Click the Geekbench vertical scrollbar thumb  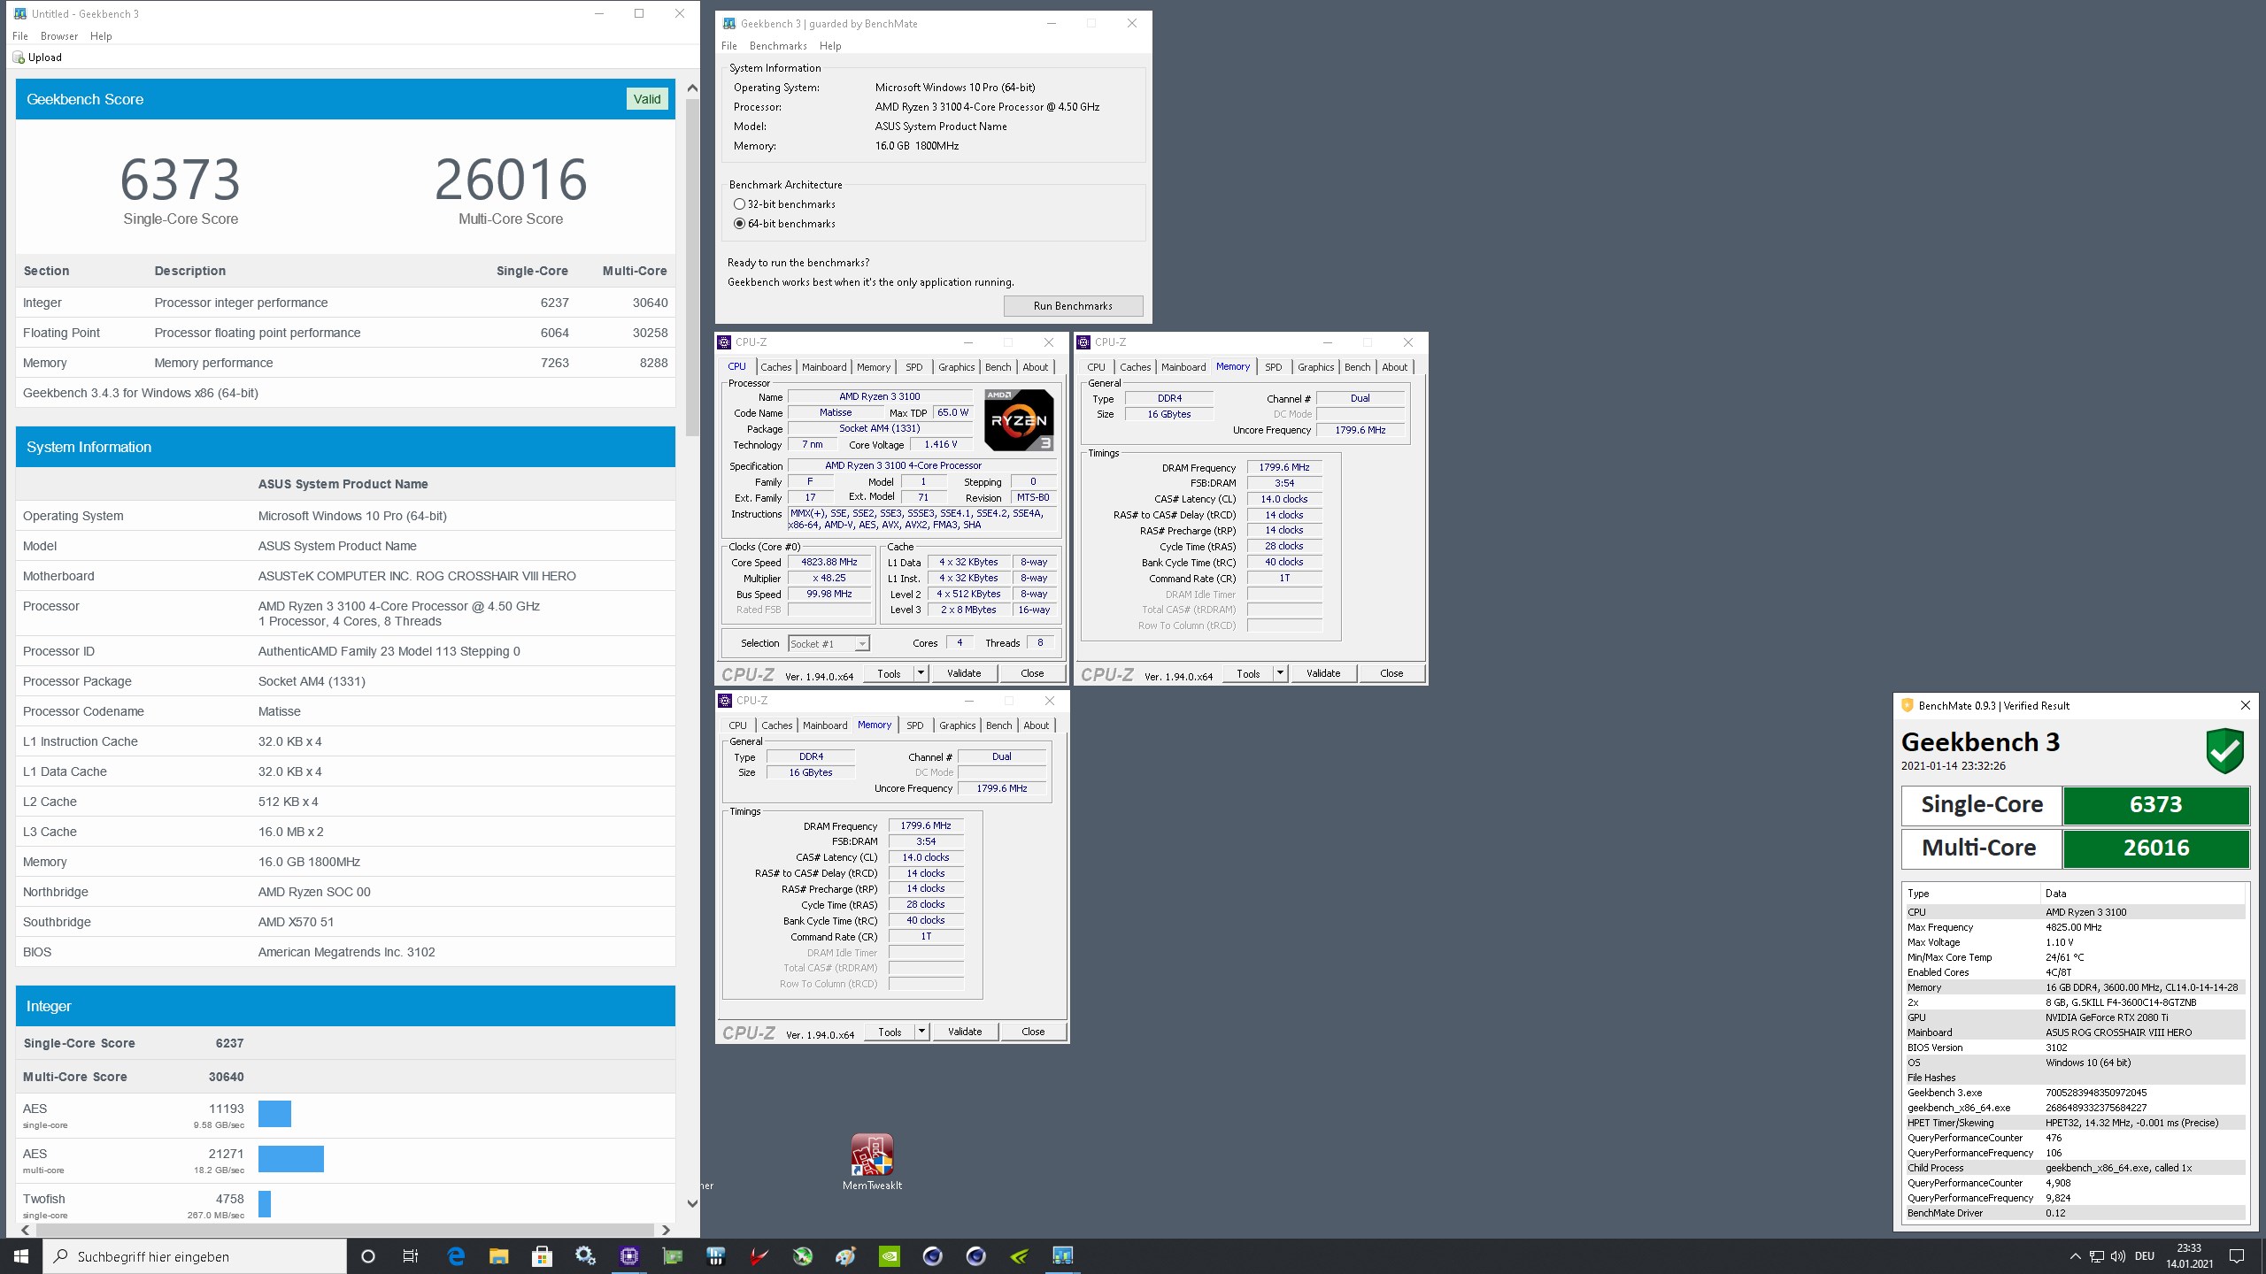[692, 265]
